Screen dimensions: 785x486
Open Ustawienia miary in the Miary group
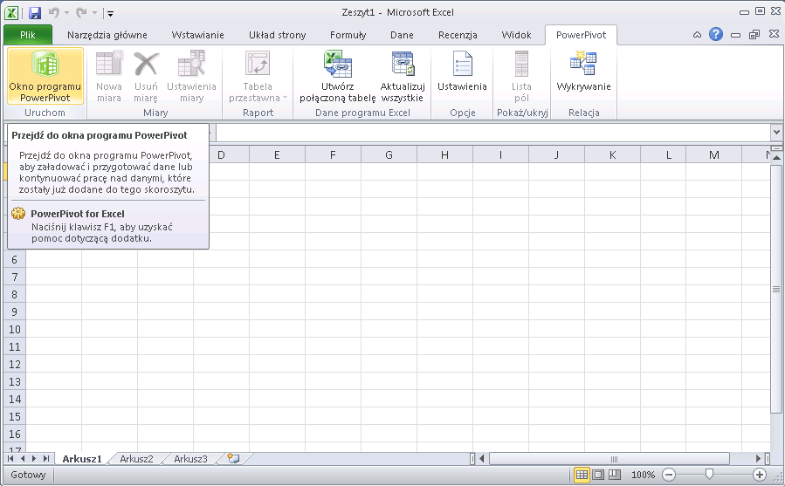[192, 76]
